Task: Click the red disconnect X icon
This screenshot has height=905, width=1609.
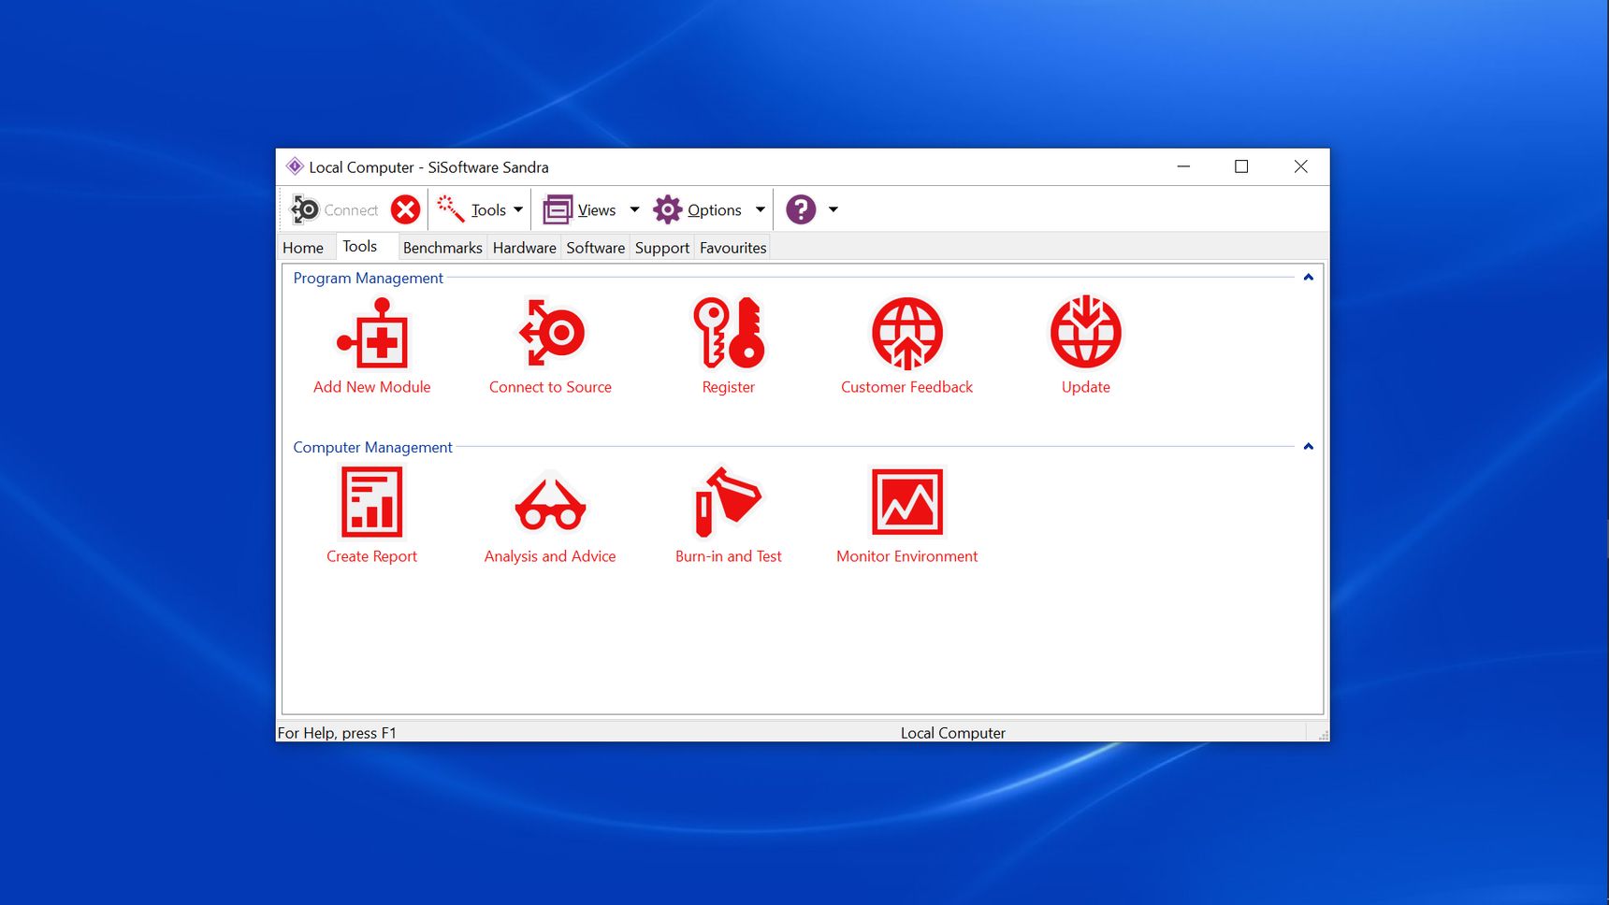Action: [405, 209]
